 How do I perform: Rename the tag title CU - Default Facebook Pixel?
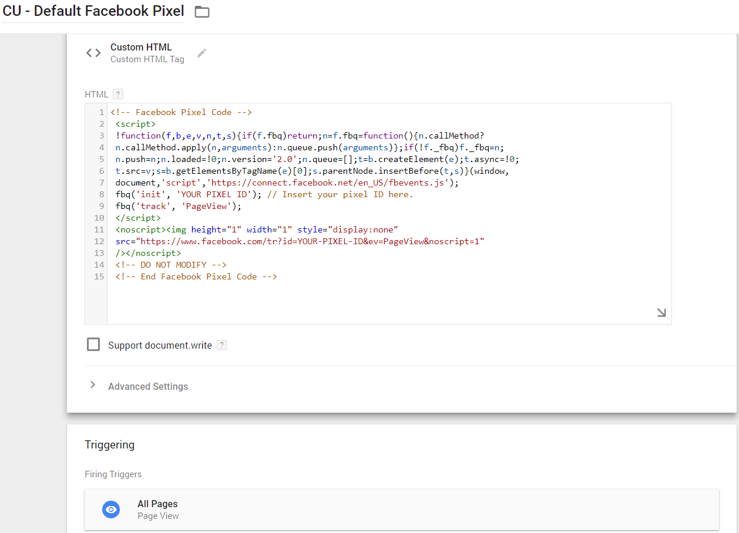tap(93, 11)
